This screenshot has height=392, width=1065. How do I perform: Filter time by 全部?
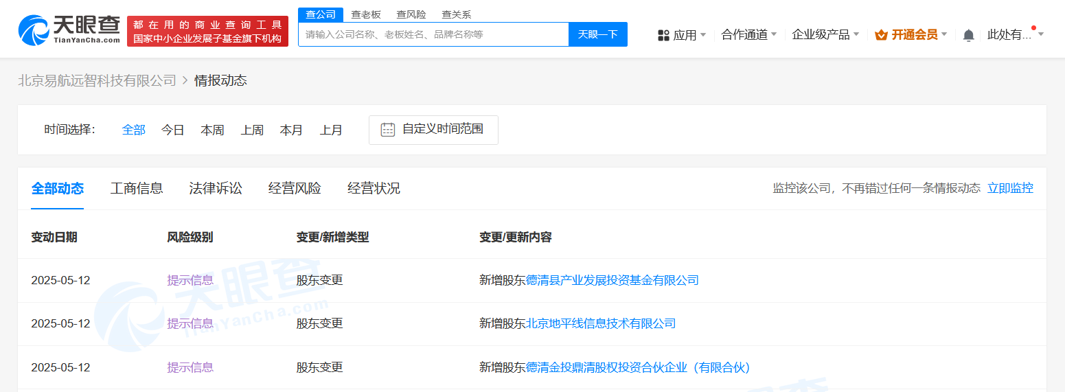point(134,130)
